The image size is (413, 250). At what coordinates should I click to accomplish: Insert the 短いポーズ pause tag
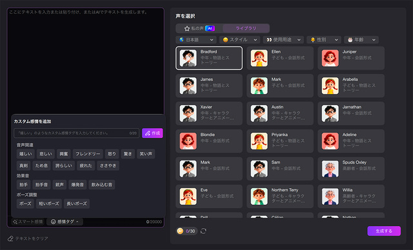click(49, 204)
